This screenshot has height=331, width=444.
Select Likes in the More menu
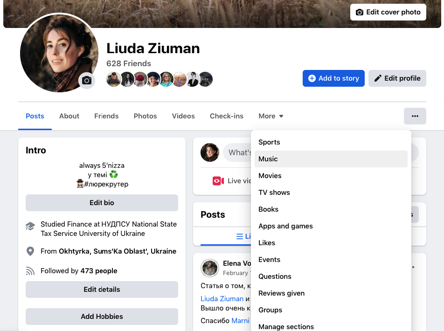tap(331, 243)
